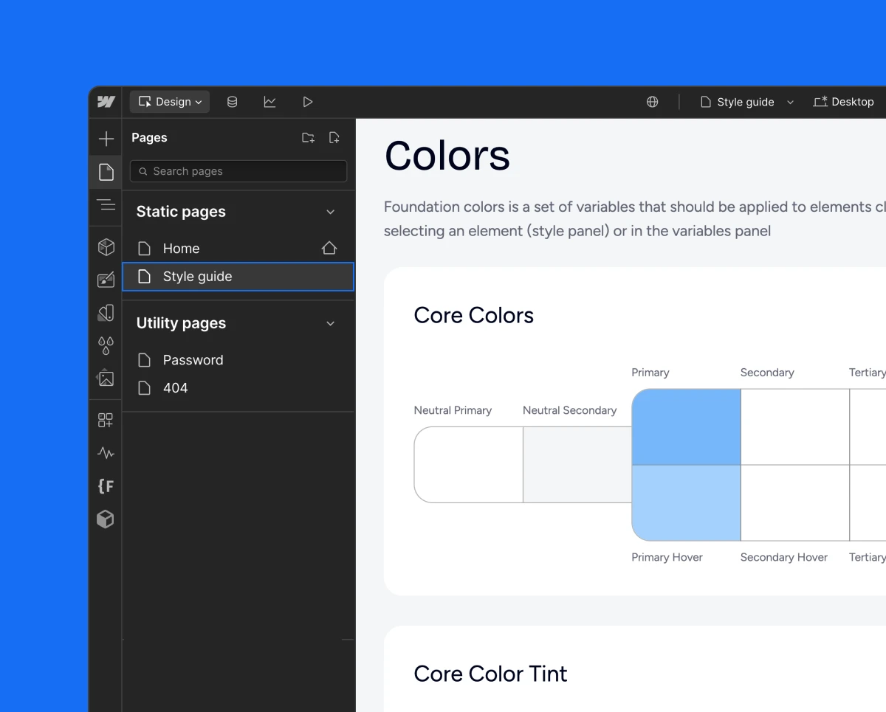Open the Assets panel image icon
The height and width of the screenshot is (712, 886).
106,378
